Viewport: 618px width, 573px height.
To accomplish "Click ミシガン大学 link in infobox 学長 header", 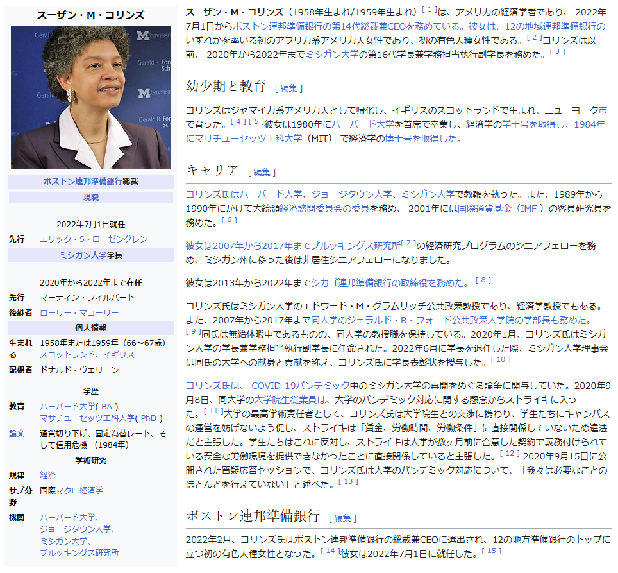I will coord(83,255).
